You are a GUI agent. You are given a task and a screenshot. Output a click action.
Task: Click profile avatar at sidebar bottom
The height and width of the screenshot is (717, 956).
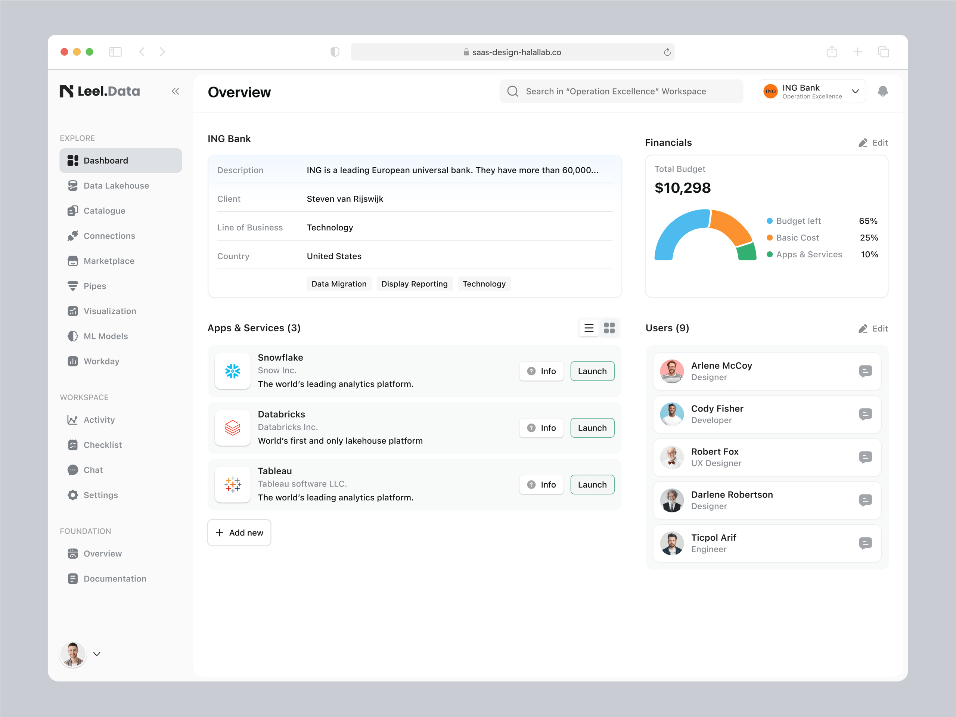tap(72, 654)
